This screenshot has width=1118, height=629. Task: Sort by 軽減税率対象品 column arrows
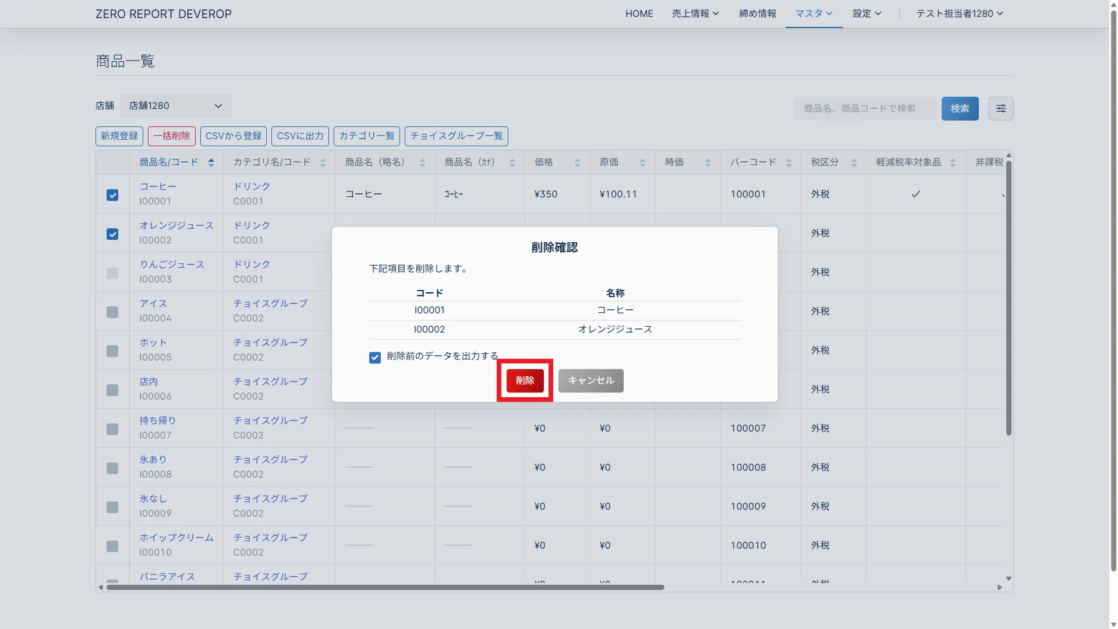coord(953,162)
